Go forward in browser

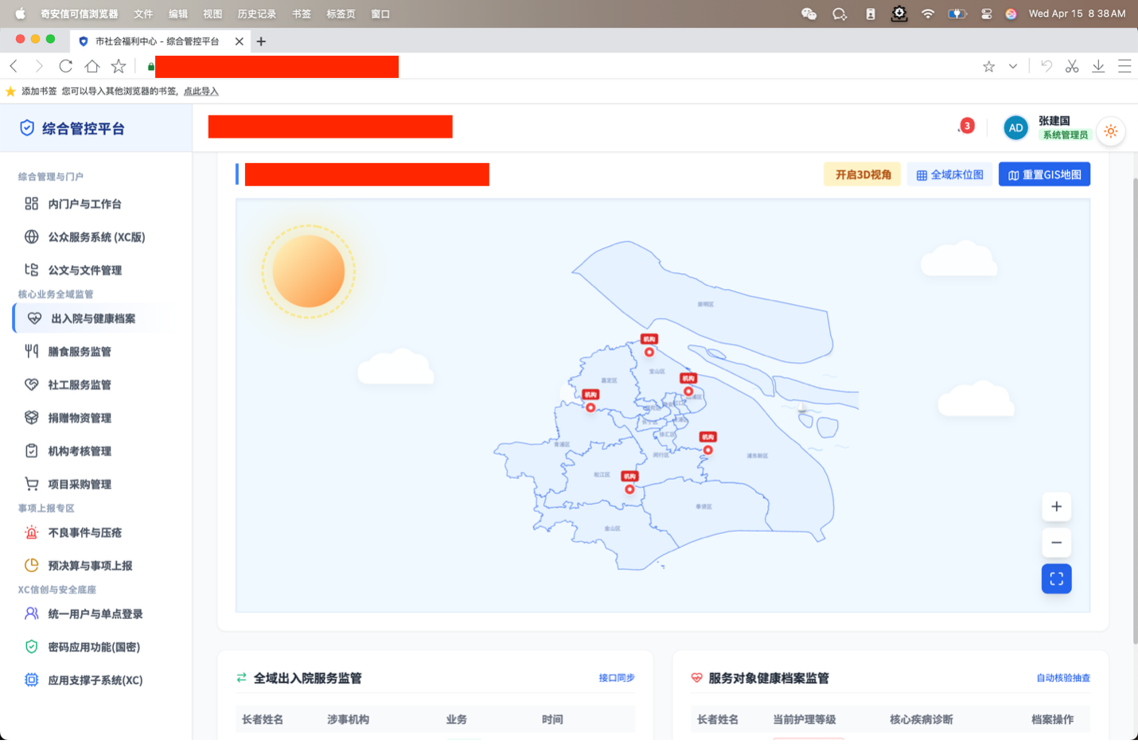(x=39, y=66)
